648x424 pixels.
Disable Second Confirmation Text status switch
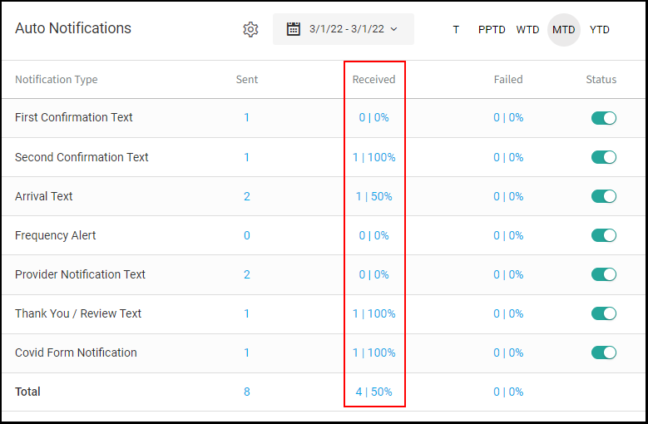604,157
